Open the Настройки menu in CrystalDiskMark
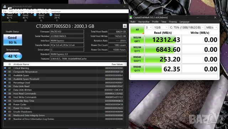Image resolution: width=228 pixels, height=129 pixels. coord(144,22)
